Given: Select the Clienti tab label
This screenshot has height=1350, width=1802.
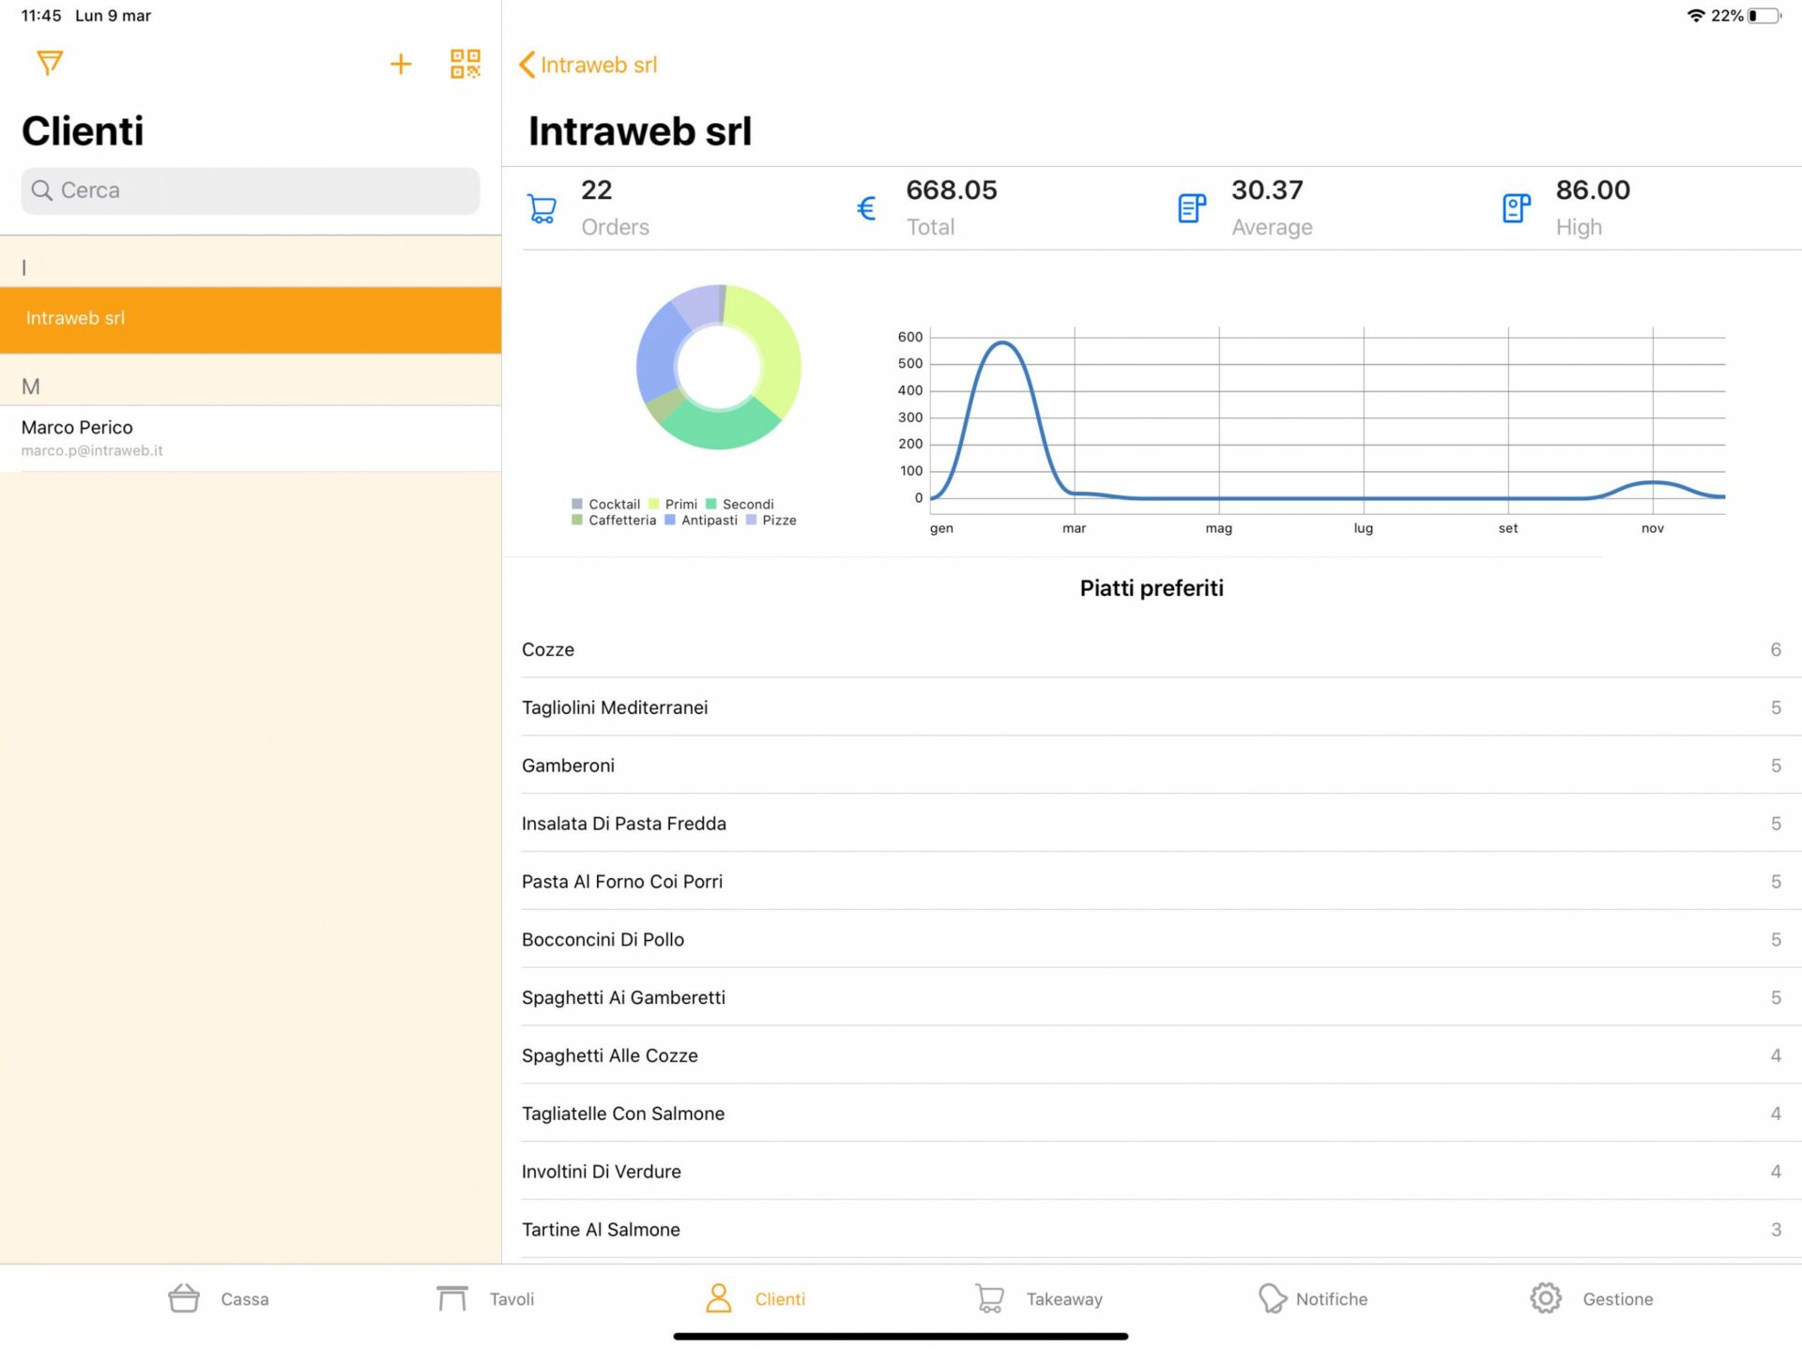Looking at the screenshot, I should [780, 1299].
